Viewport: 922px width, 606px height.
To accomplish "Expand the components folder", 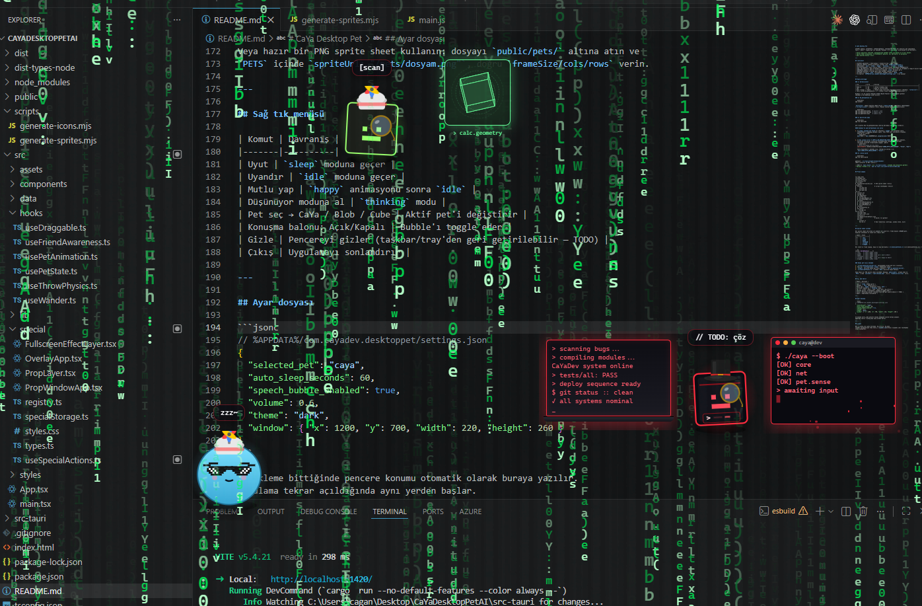I will [43, 184].
